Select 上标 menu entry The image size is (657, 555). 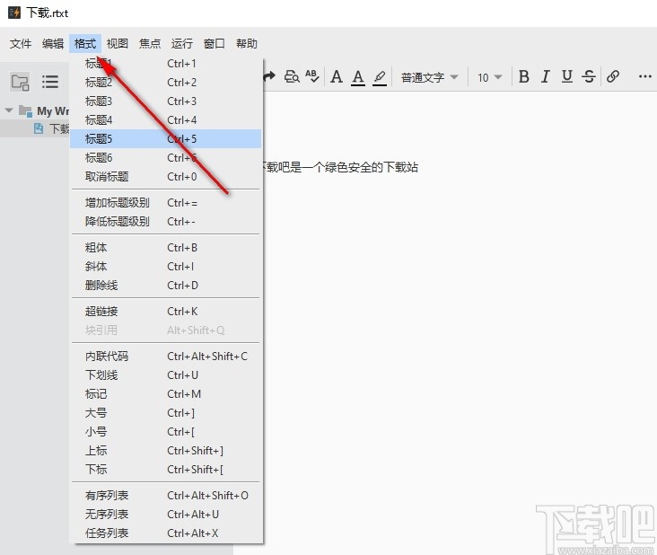[x=166, y=450]
